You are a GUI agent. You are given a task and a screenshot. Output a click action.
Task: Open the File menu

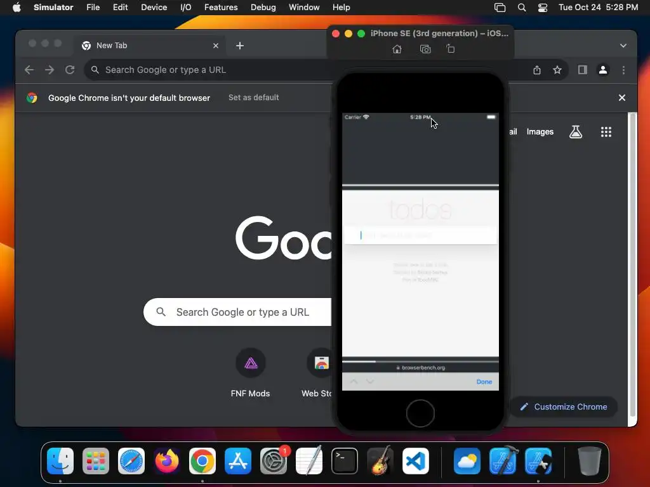tap(93, 8)
